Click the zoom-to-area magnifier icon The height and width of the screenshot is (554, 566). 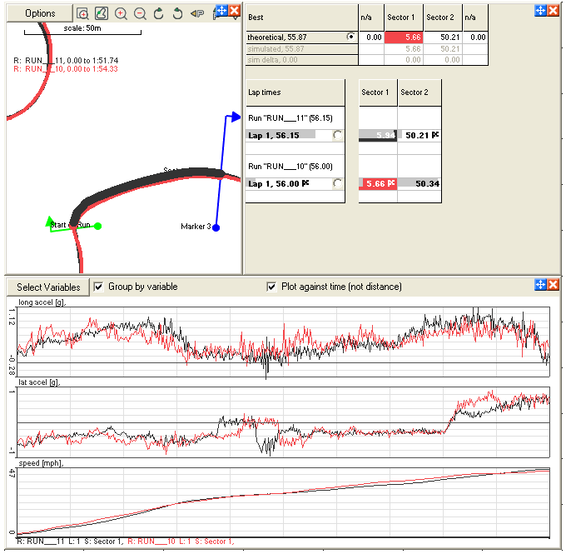tap(82, 13)
